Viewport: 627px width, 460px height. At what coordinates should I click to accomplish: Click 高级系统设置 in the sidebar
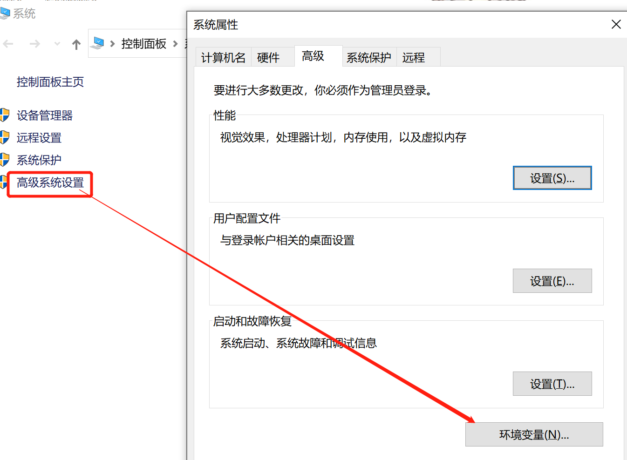click(x=51, y=183)
